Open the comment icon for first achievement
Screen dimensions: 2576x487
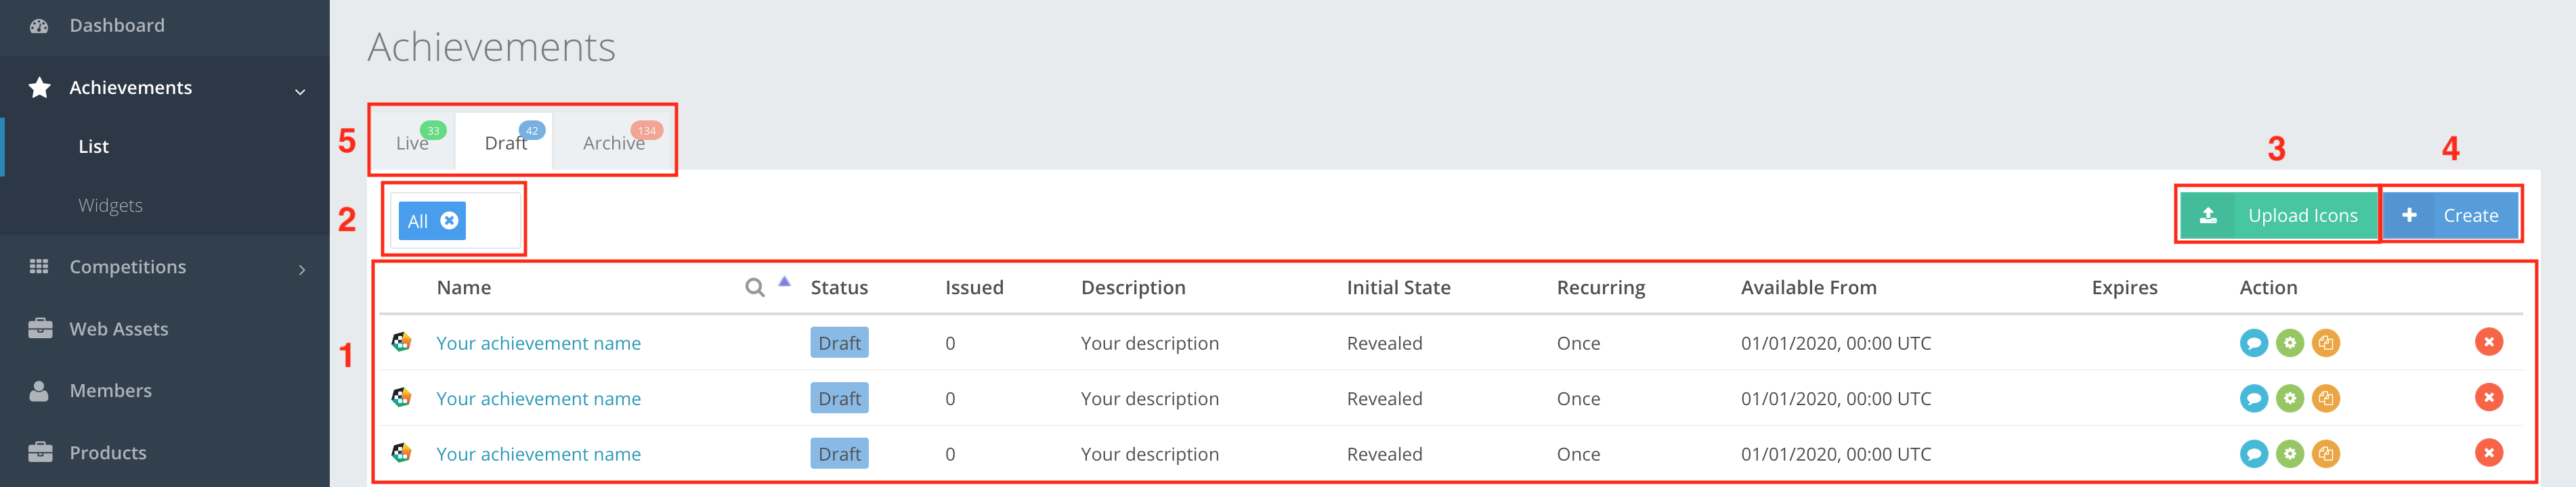(2254, 342)
